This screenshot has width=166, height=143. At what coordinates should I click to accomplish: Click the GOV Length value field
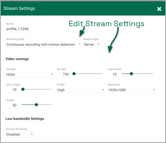point(13,90)
